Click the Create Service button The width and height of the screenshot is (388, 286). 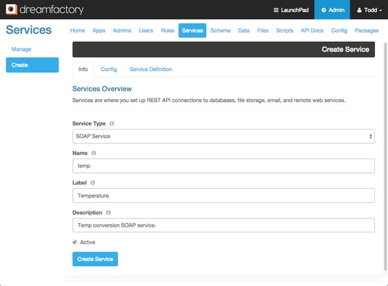pos(95,259)
